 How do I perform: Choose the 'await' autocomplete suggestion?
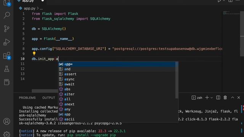pyautogui.click(x=117, y=84)
